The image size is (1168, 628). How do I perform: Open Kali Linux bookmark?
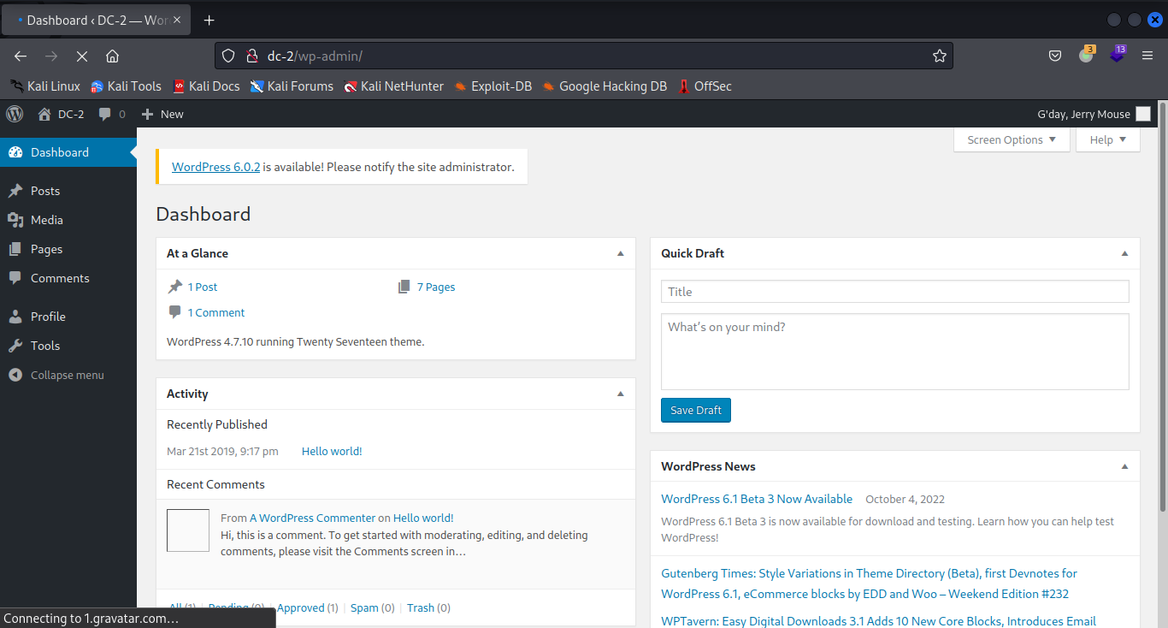45,86
